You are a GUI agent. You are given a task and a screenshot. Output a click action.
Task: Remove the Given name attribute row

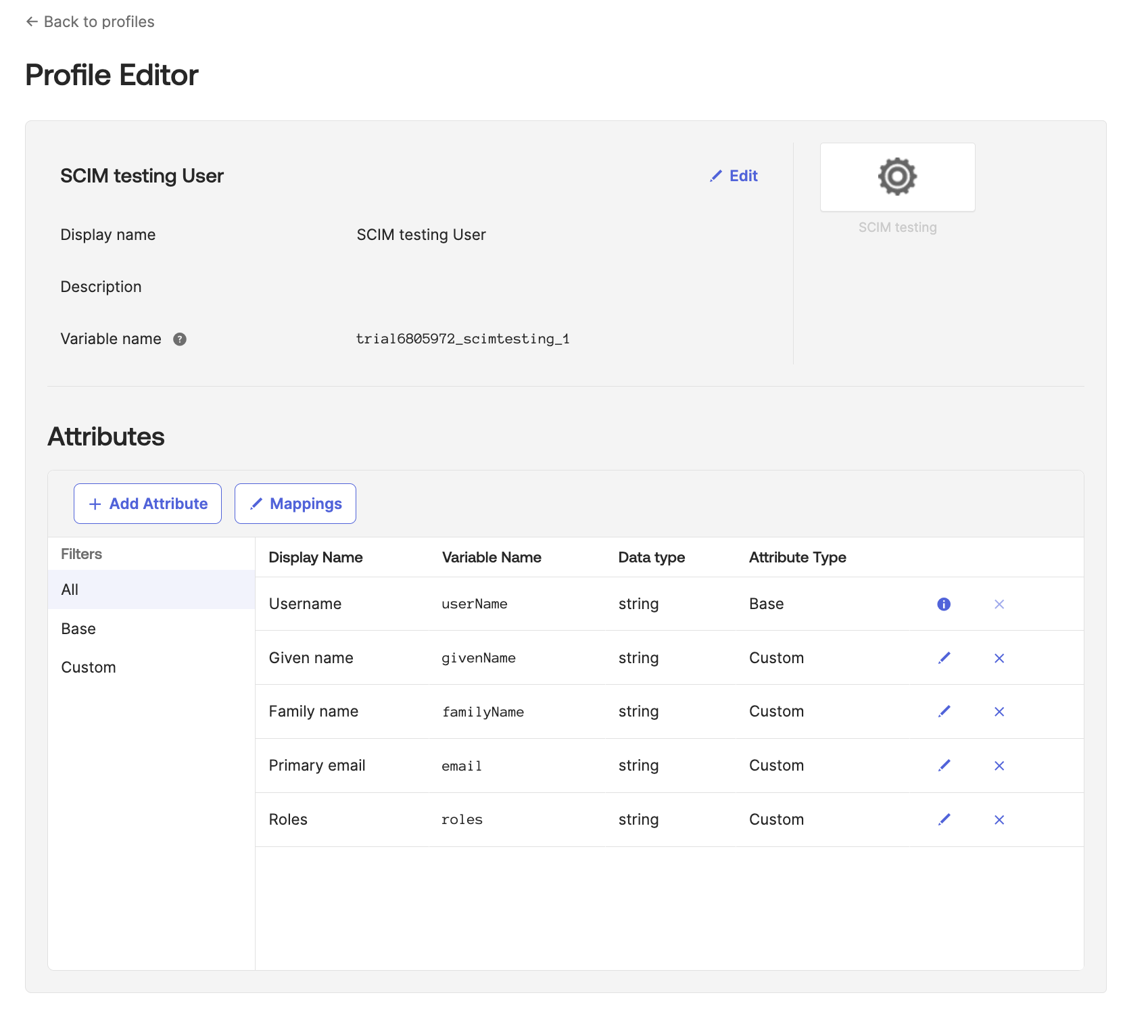click(999, 658)
